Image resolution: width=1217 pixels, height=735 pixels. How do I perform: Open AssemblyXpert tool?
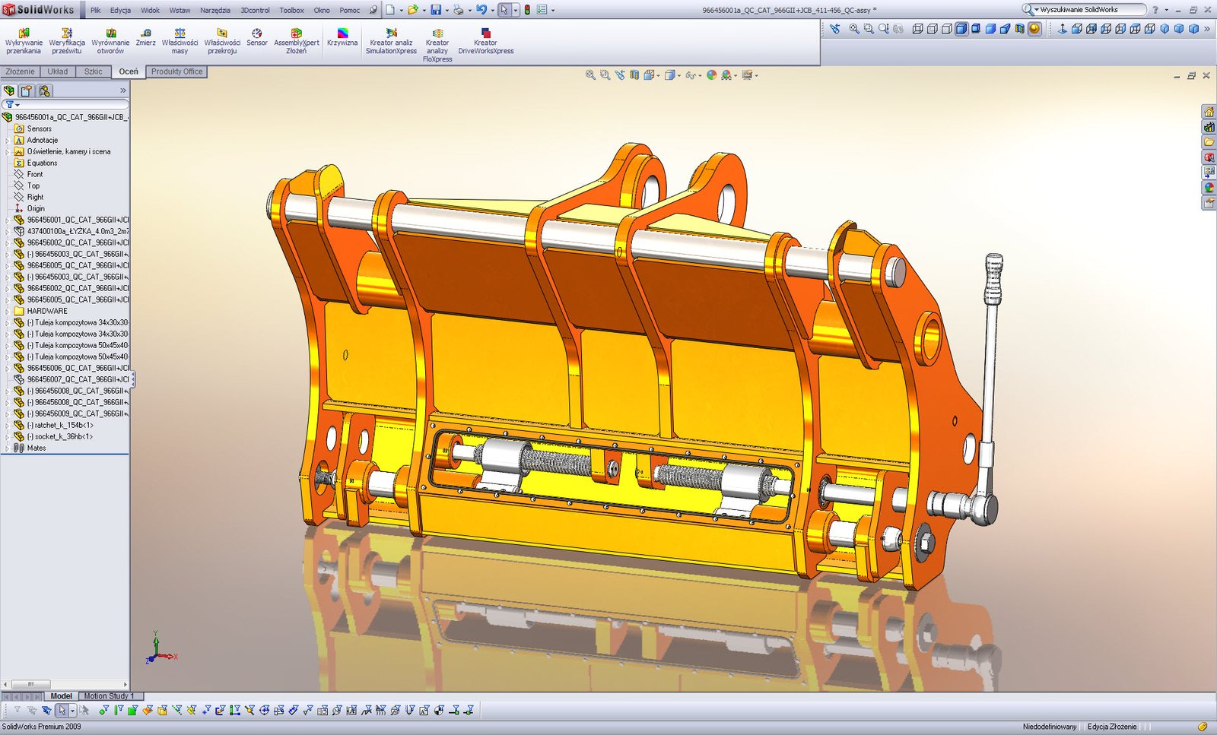pyautogui.click(x=297, y=41)
